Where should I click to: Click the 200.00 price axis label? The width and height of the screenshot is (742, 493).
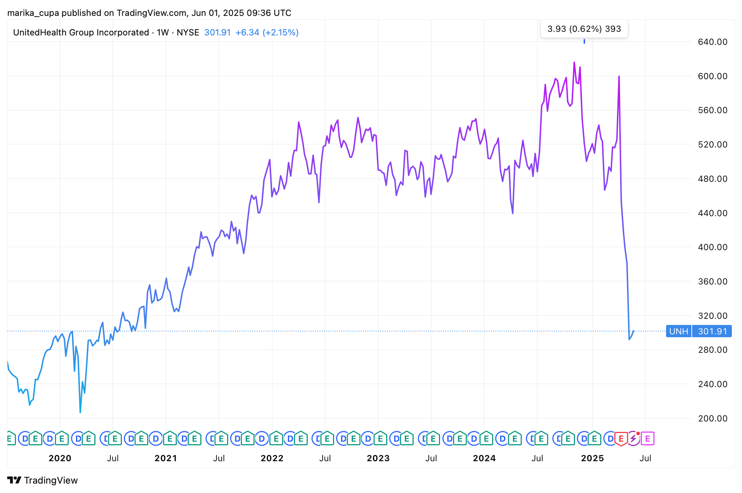pos(712,419)
